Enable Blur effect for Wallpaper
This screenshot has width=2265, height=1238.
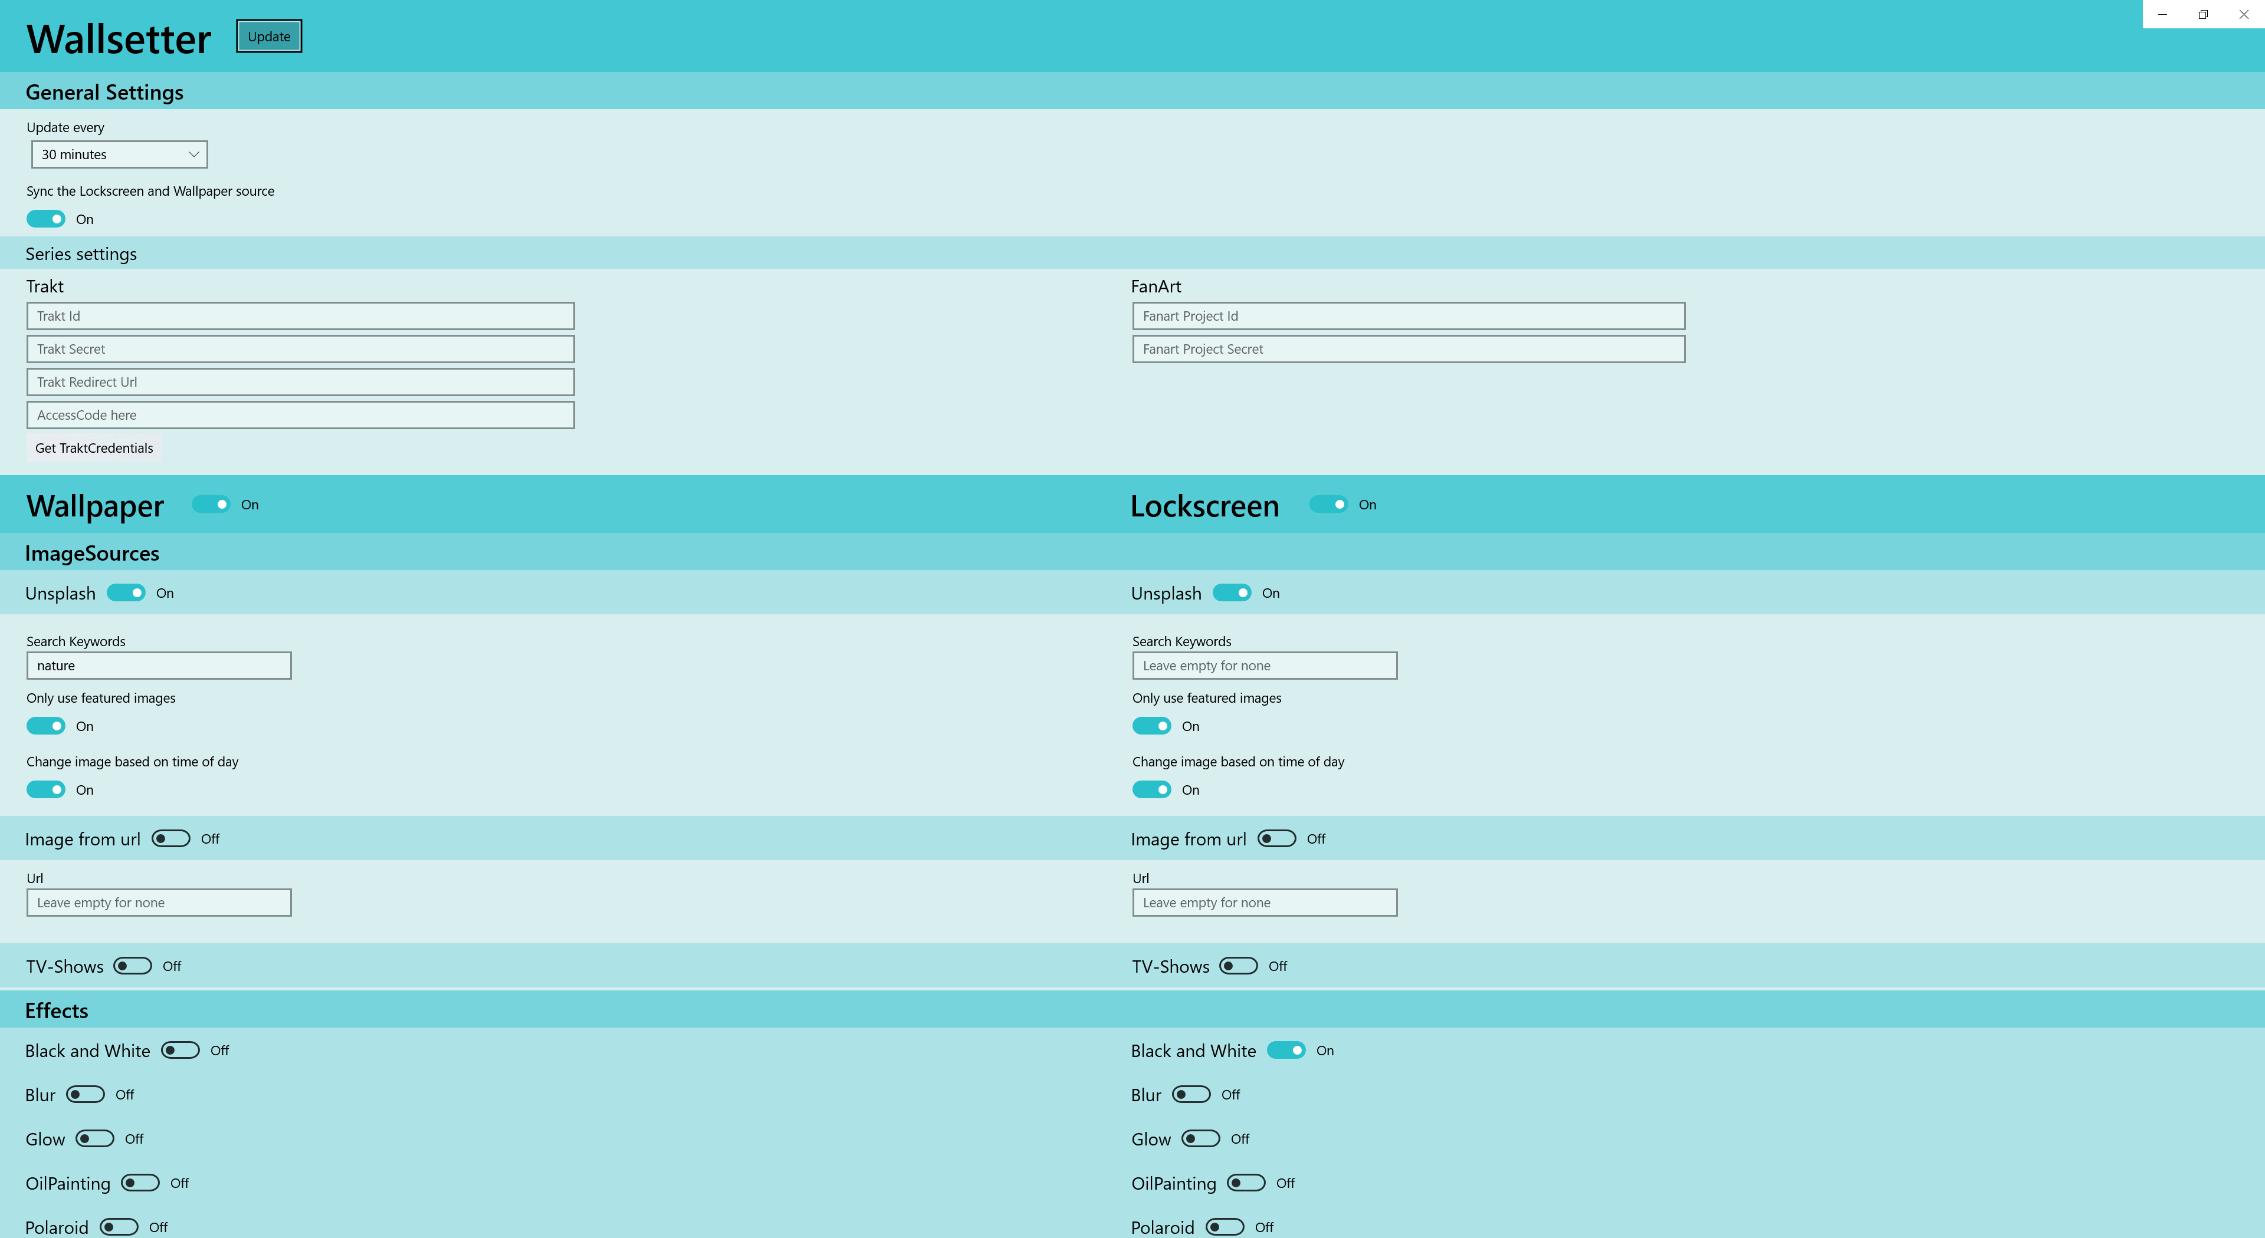point(86,1095)
